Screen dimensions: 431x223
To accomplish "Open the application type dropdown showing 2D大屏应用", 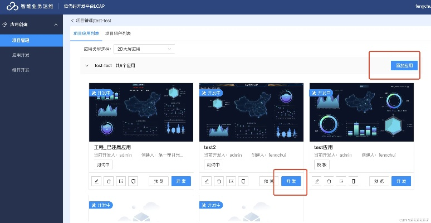I will point(144,49).
